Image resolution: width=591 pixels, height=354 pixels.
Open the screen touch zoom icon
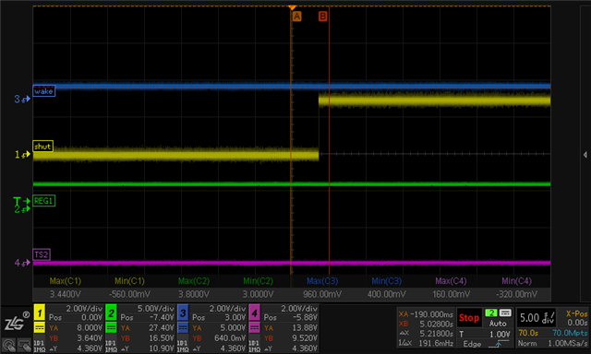click(25, 346)
